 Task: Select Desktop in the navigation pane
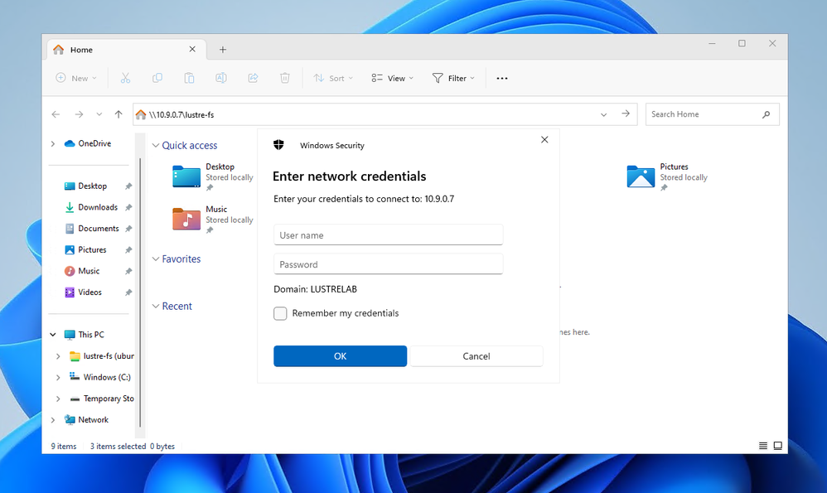[x=90, y=186]
